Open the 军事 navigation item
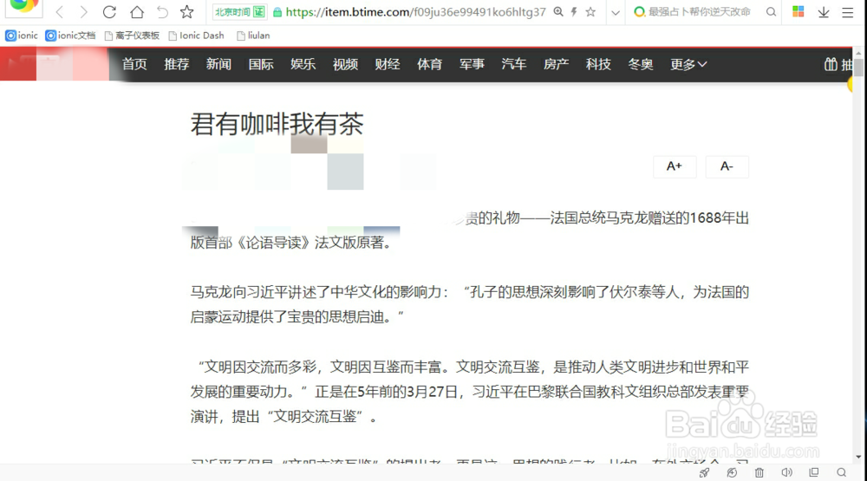Image resolution: width=867 pixels, height=481 pixels. (472, 64)
